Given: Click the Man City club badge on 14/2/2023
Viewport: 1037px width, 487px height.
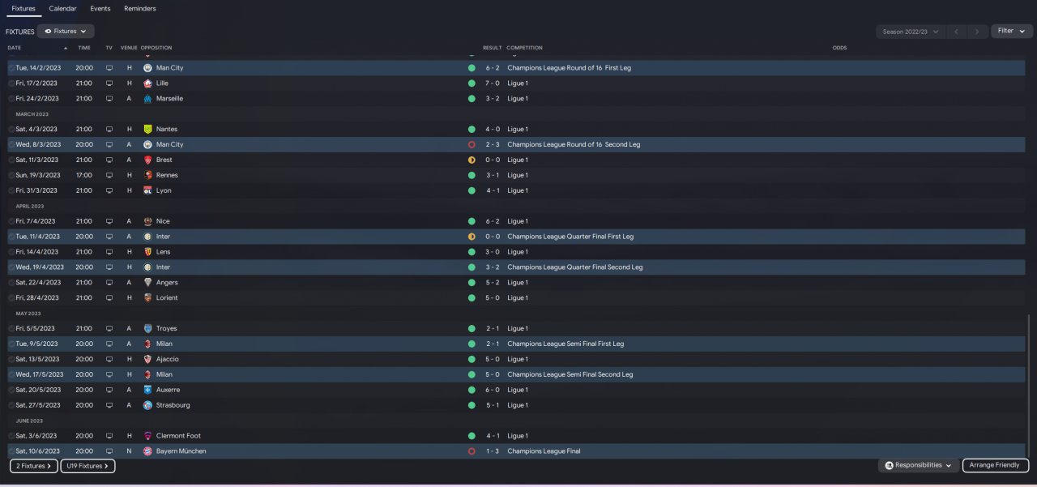Looking at the screenshot, I should 147,68.
